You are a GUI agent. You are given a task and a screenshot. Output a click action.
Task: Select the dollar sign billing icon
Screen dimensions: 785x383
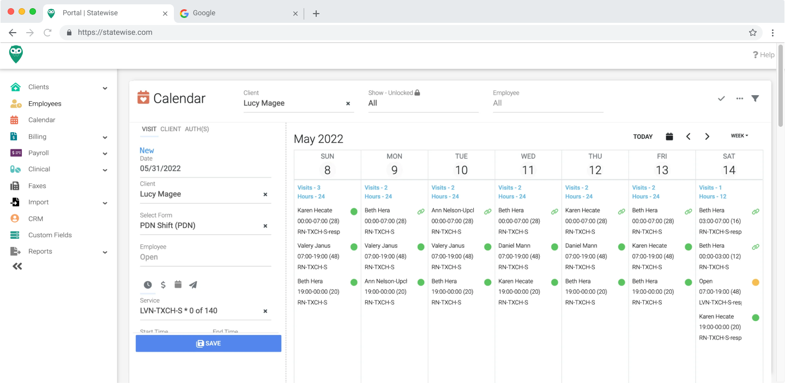[x=163, y=285]
